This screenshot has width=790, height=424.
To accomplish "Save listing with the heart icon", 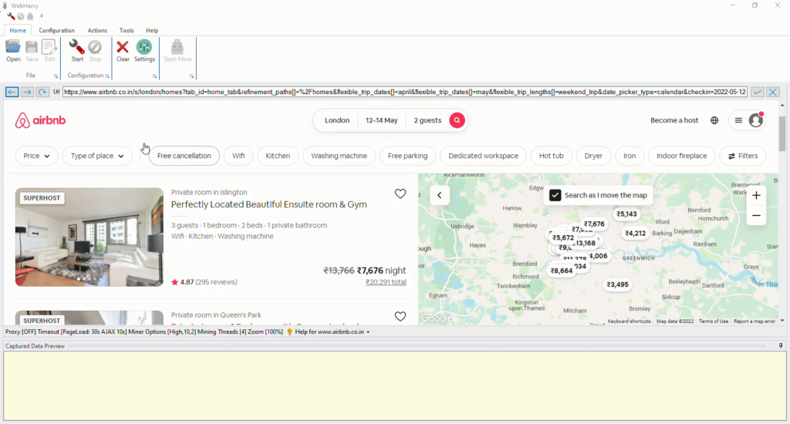I will 400,194.
